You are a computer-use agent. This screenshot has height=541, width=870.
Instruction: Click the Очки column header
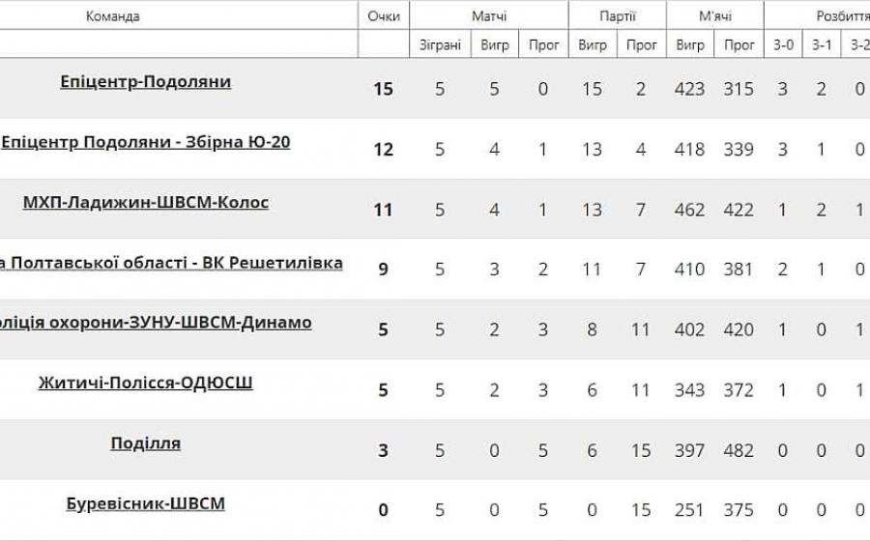(384, 16)
